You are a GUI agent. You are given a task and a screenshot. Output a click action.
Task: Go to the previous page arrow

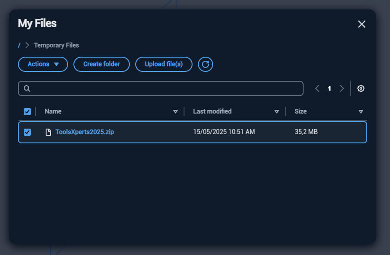[317, 88]
